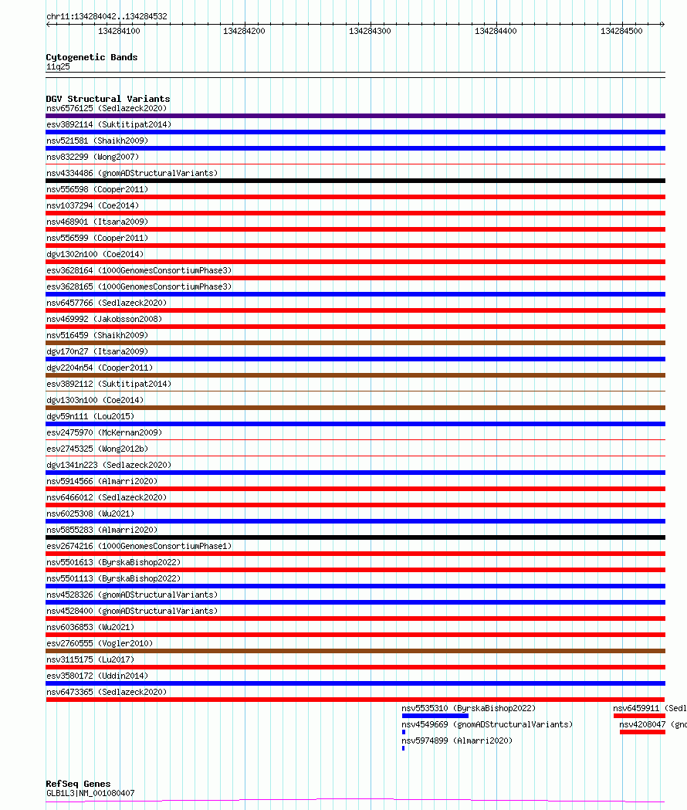Select esv3892112 (Suktitipat2014) label
The height and width of the screenshot is (810, 687).
[x=109, y=384]
